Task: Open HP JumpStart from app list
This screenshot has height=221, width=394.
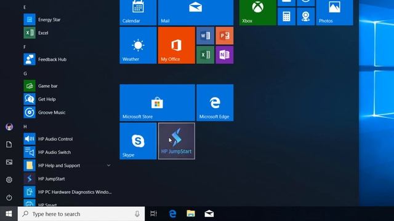Action: (68, 179)
